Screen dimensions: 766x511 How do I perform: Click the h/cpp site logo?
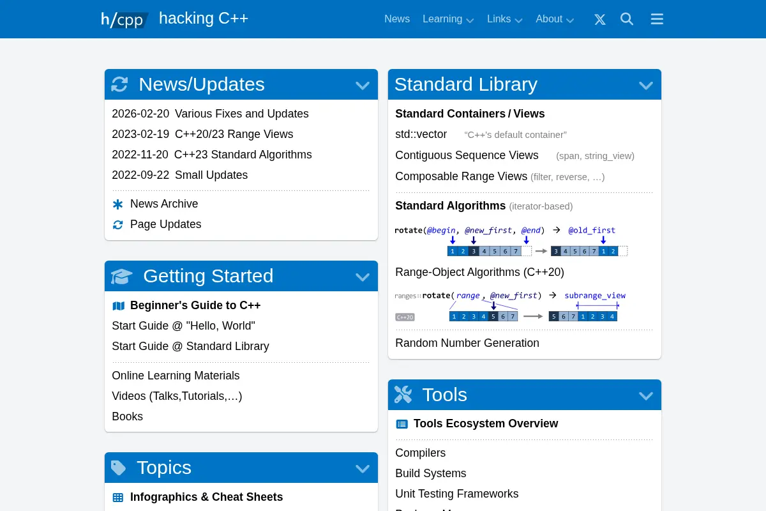click(x=124, y=19)
